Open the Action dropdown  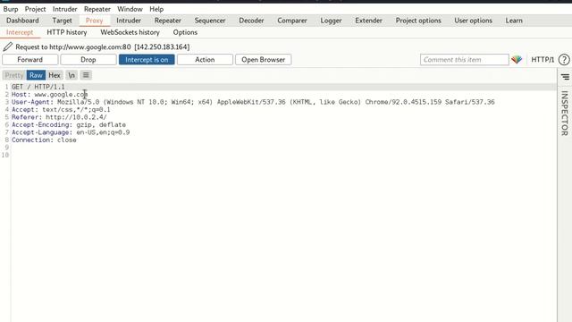point(205,60)
